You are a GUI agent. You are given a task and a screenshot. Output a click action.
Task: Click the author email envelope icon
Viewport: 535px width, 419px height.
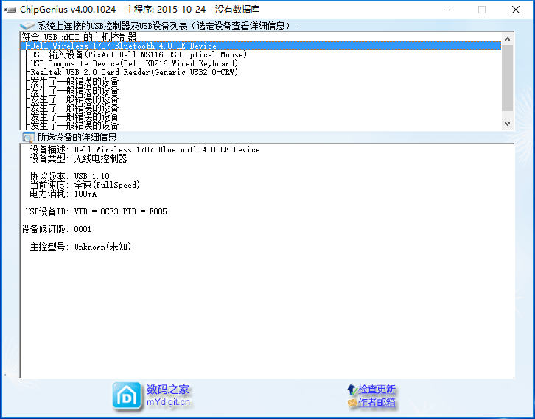pos(352,403)
